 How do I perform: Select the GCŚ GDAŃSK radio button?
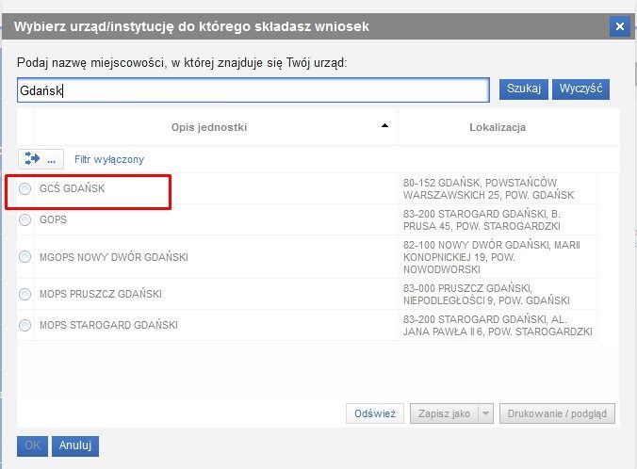[25, 189]
